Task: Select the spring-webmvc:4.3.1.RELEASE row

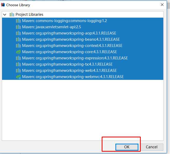Action: click(x=83, y=77)
